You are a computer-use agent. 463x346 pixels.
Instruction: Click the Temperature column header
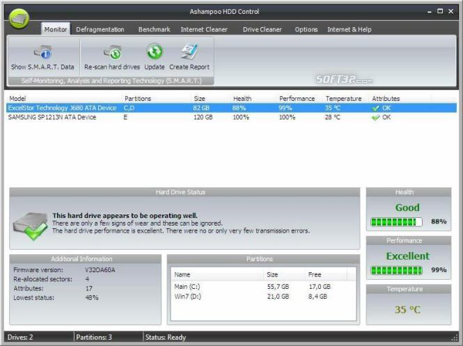(x=343, y=99)
